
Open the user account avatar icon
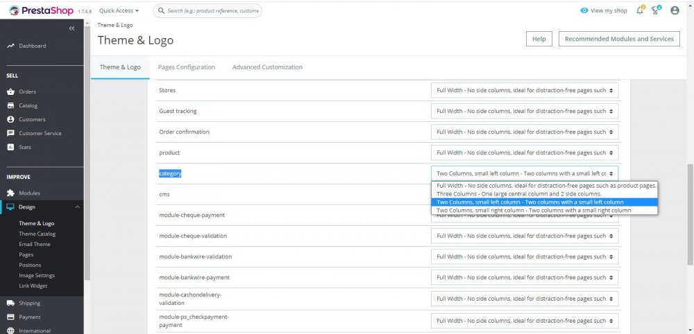675,10
